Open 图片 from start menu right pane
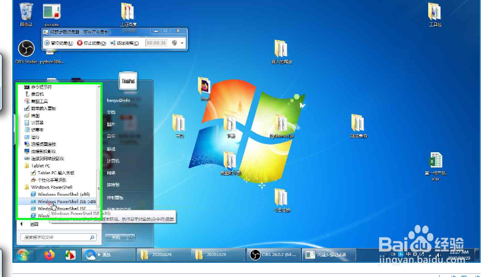Screen dimensions: 493x277 pos(111,124)
